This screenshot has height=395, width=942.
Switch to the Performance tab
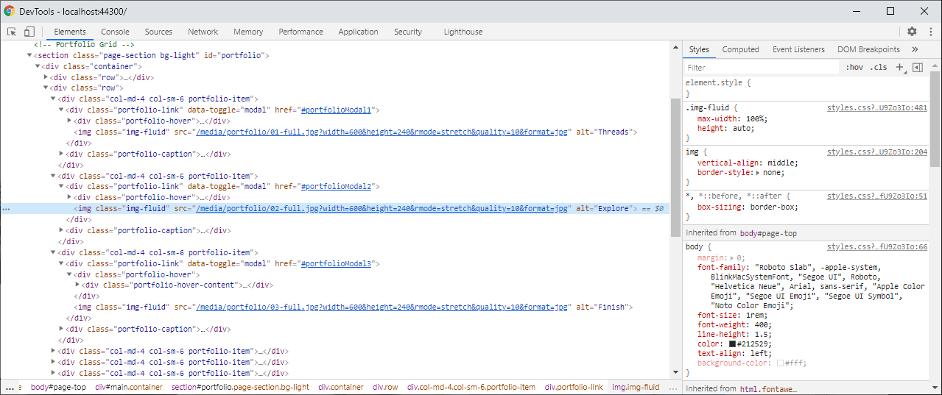tap(300, 32)
